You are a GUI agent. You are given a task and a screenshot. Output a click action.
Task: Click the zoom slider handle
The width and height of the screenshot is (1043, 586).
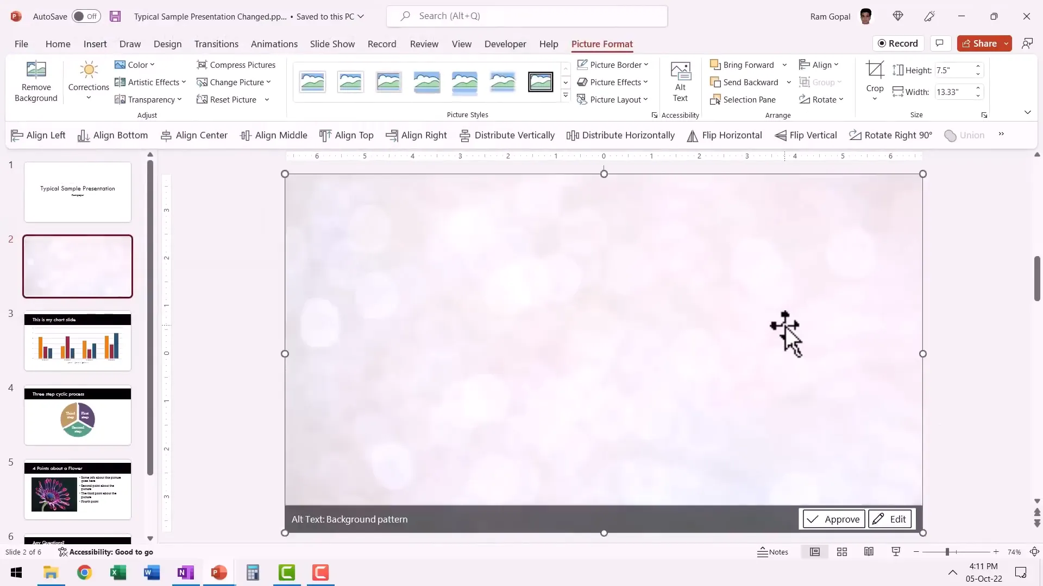[x=947, y=552]
